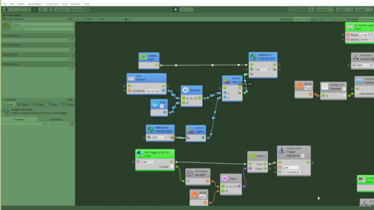Toggle Pivot handle position
The height and width of the screenshot is (210, 374).
pos(61,9)
